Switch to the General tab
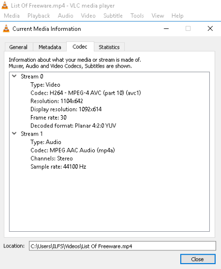221x269 pixels. 18,47
